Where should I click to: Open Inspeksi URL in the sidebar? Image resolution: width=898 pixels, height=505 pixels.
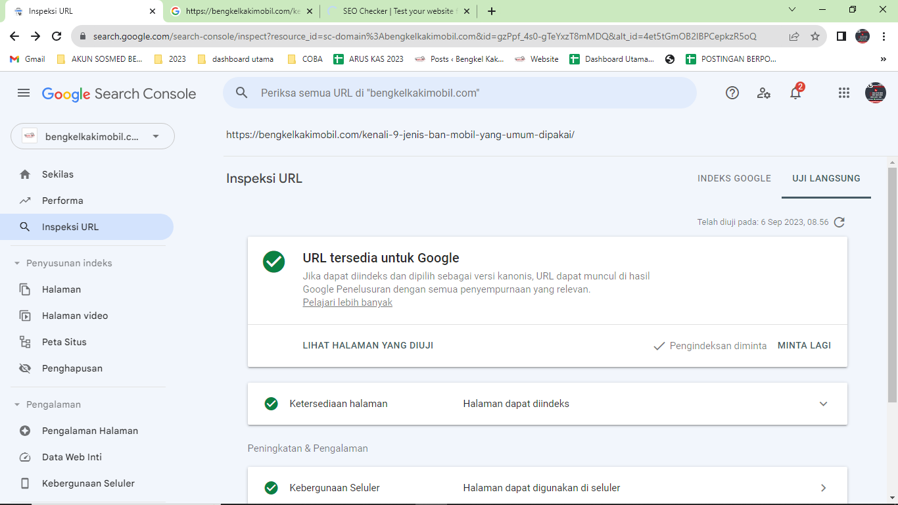coord(87,227)
